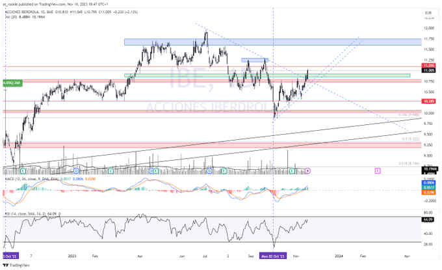
Task: Click the 9.250 price scale value
Action: (428, 144)
